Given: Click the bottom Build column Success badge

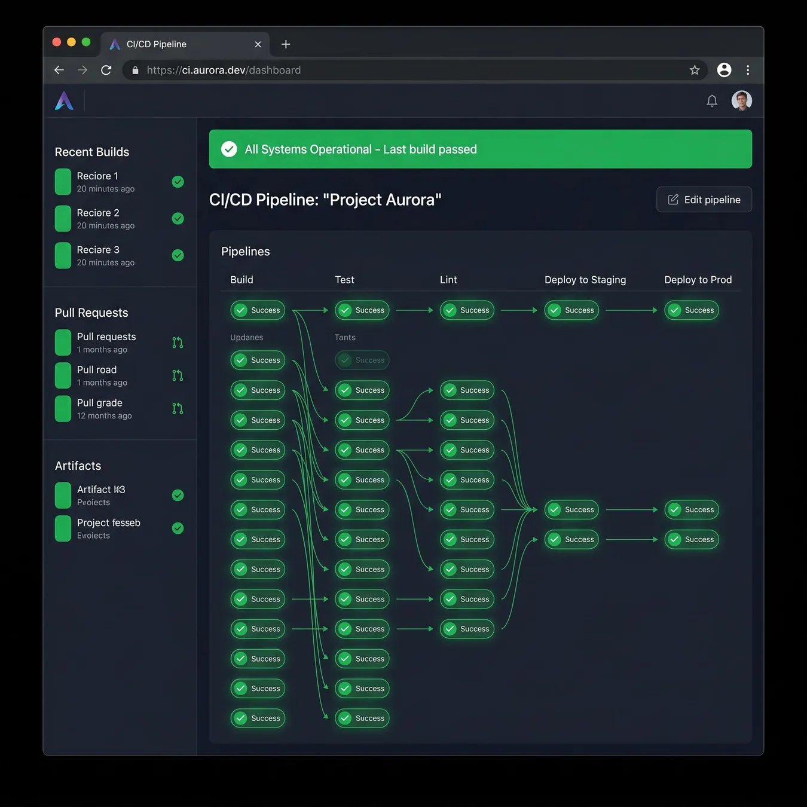Looking at the screenshot, I should (x=258, y=719).
